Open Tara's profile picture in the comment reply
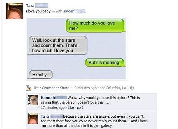The image size is (178, 129). pyautogui.click(x=33, y=119)
